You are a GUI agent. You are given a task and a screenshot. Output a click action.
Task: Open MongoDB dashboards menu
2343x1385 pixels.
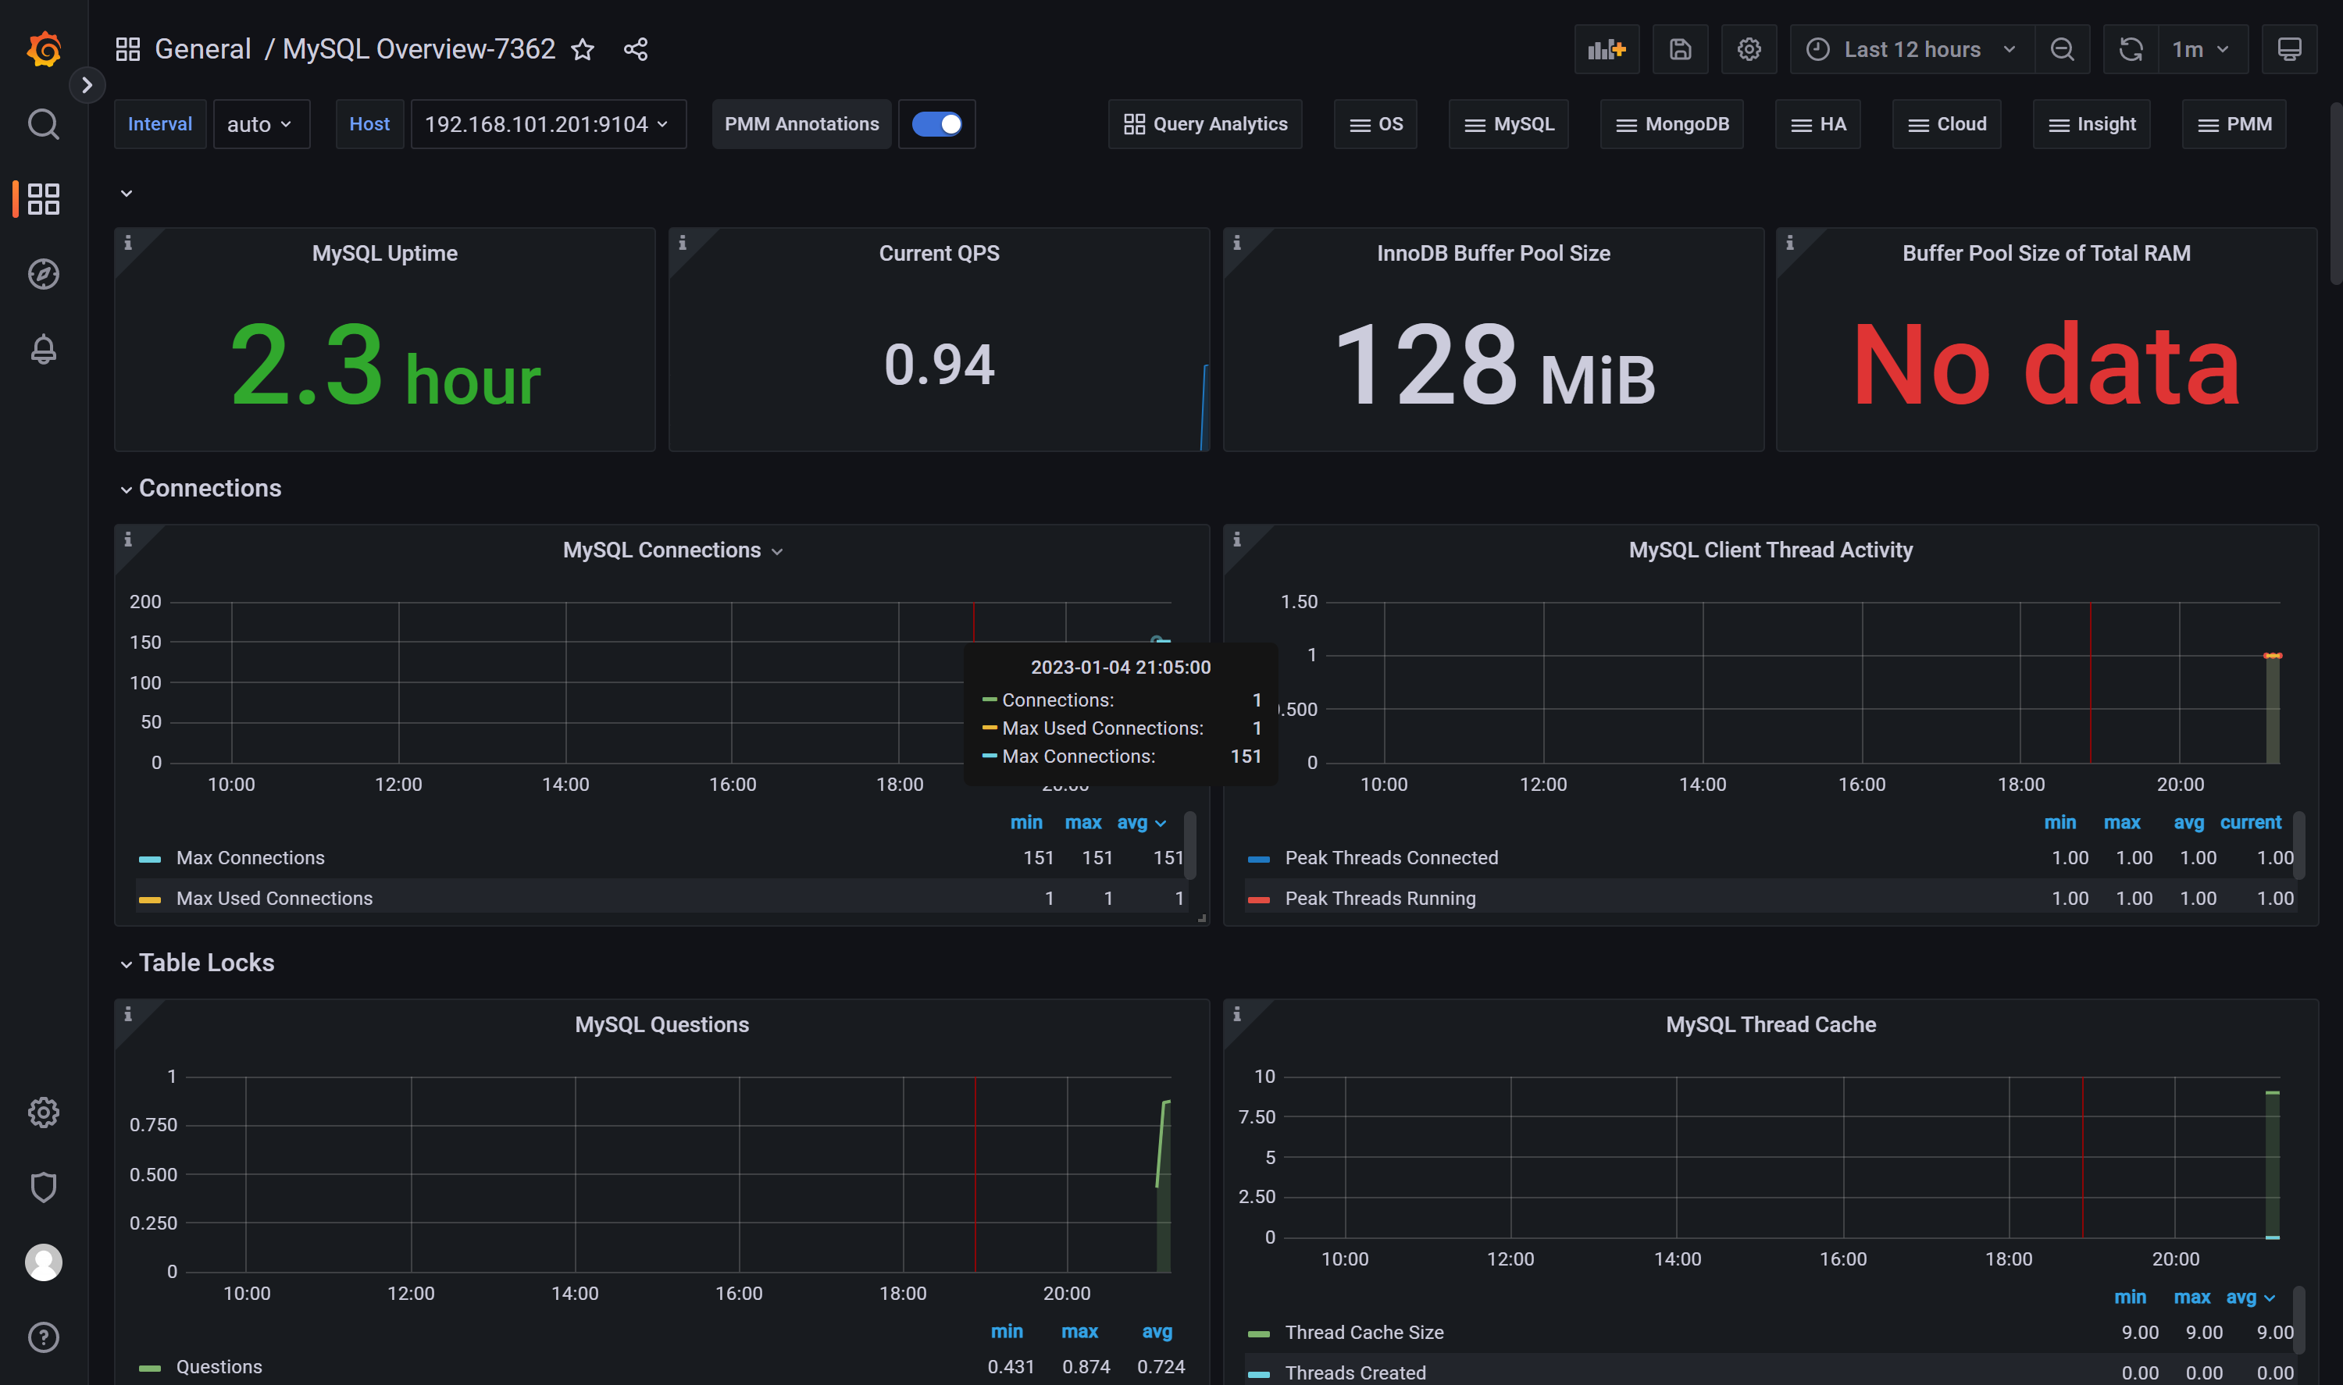(x=1671, y=124)
